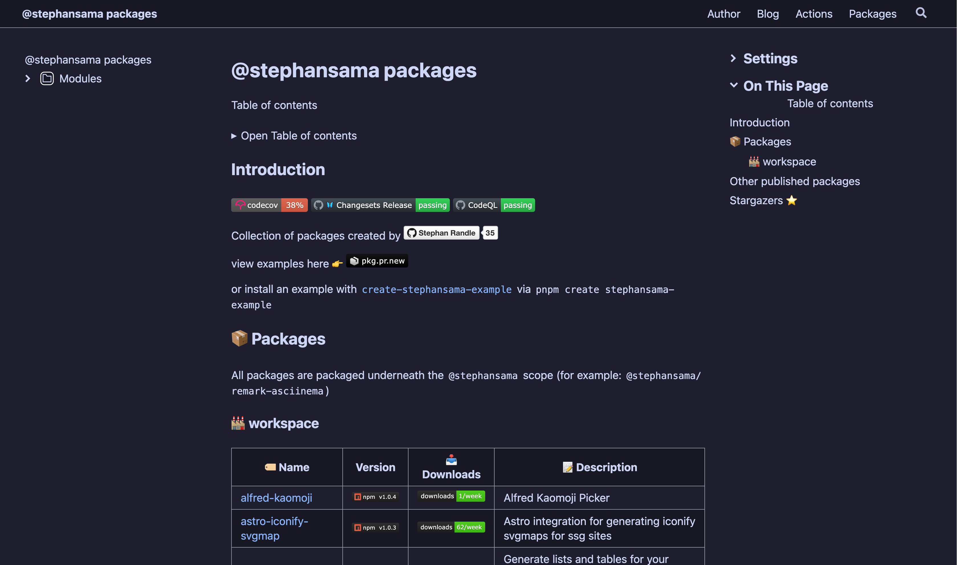Open the alfred-kaomoji package link
Screen dimensions: 957x565
tap(276, 498)
